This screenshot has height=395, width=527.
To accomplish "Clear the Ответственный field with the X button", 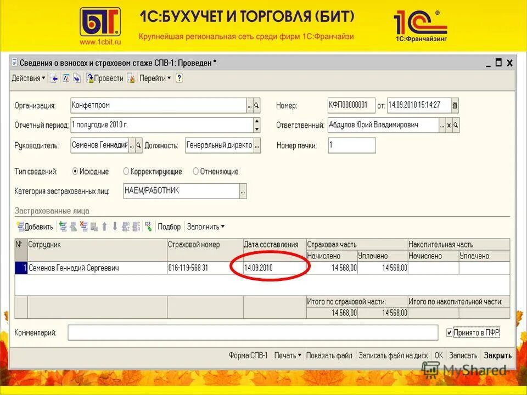I will tap(448, 125).
